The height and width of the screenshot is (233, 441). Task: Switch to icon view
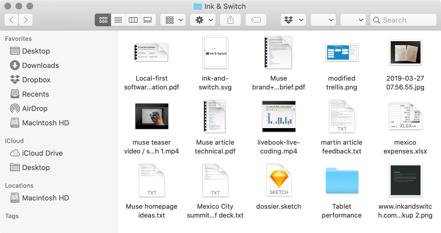103,20
